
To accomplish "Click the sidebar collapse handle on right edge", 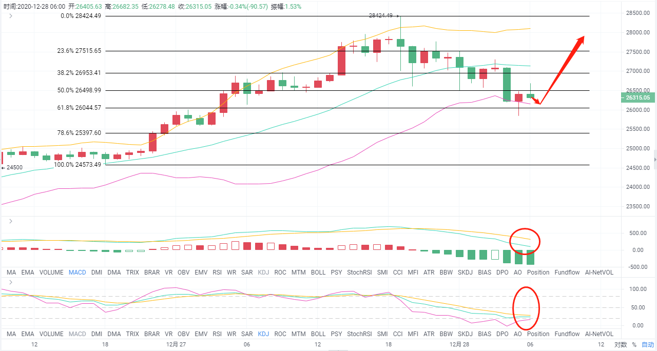I will pos(654,160).
